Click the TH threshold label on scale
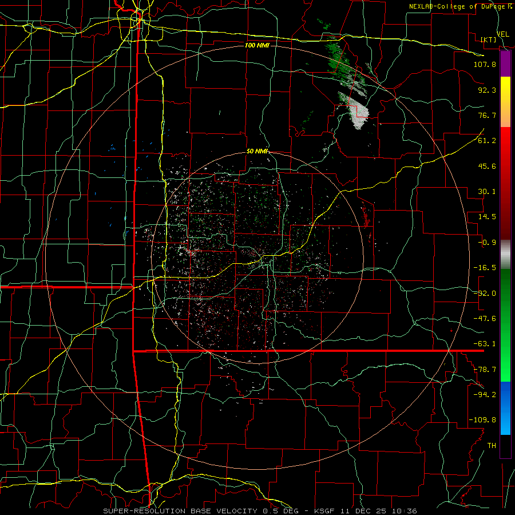 [x=492, y=446]
